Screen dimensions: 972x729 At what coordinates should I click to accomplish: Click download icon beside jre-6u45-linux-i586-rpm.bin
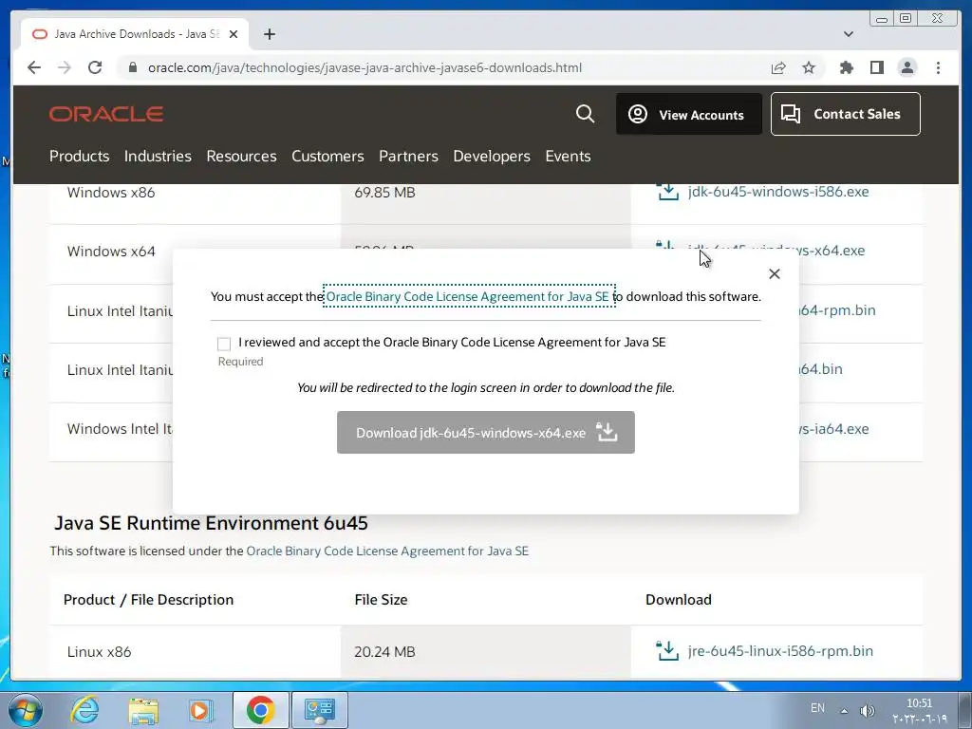click(x=667, y=651)
